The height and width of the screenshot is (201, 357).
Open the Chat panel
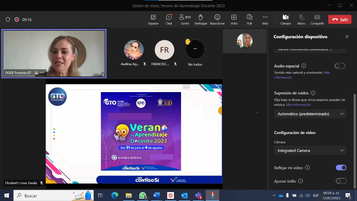pos(169,19)
